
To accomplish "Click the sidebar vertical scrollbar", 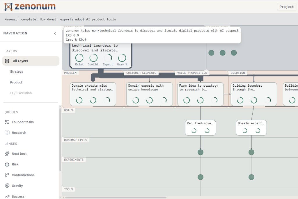I will click(60, 139).
